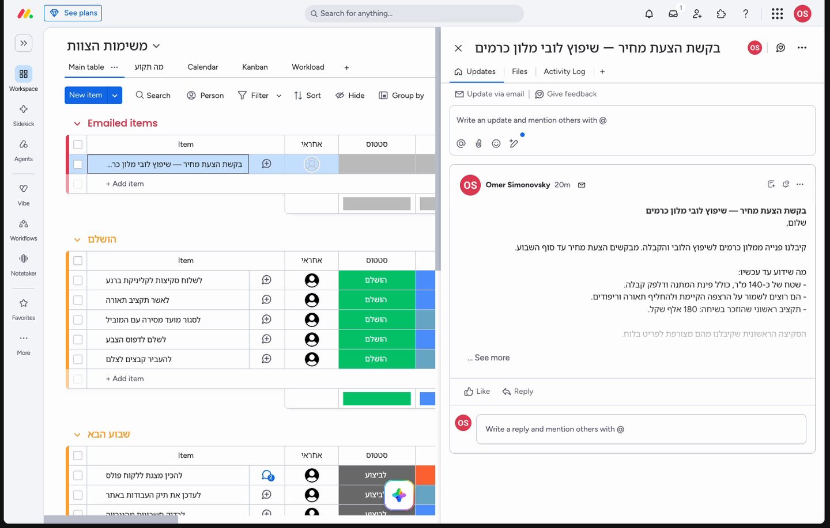This screenshot has height=528, width=830.
Task: Switch to the Calendar view tab
Action: (x=203, y=67)
